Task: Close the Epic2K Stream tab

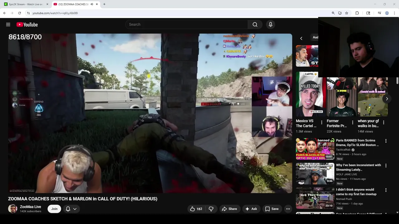Action: 47,4
